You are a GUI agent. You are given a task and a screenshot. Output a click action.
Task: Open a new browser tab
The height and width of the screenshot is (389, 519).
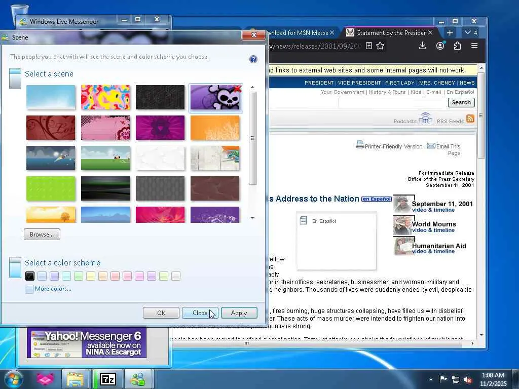(x=450, y=33)
